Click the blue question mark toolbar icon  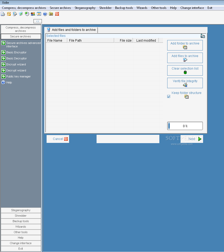tap(45, 14)
